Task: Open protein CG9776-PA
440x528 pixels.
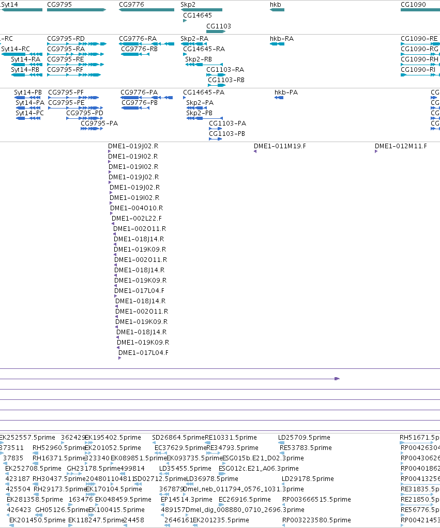Action: point(139,92)
